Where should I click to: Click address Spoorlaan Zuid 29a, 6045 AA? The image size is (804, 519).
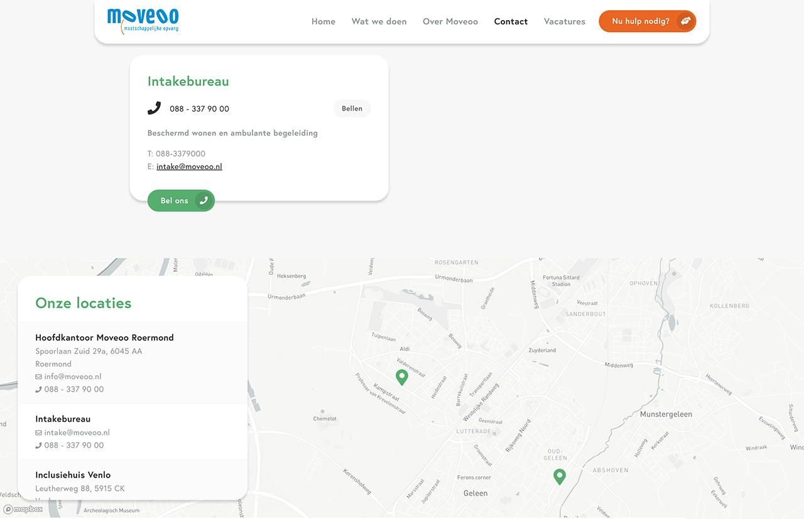point(89,351)
